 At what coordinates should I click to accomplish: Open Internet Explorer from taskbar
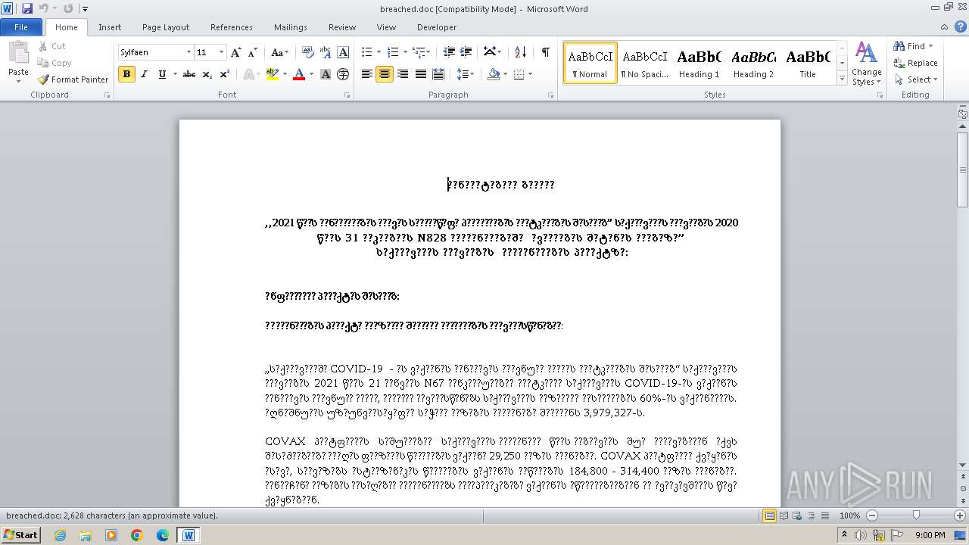point(60,535)
